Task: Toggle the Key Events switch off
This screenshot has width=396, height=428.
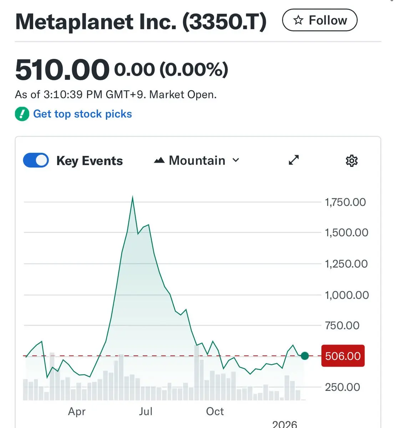Action: [x=36, y=160]
